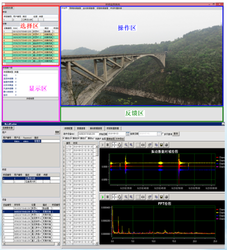
Task: Select the zoom box tool in the FFT plot toolbar
Action: coord(138,197)
